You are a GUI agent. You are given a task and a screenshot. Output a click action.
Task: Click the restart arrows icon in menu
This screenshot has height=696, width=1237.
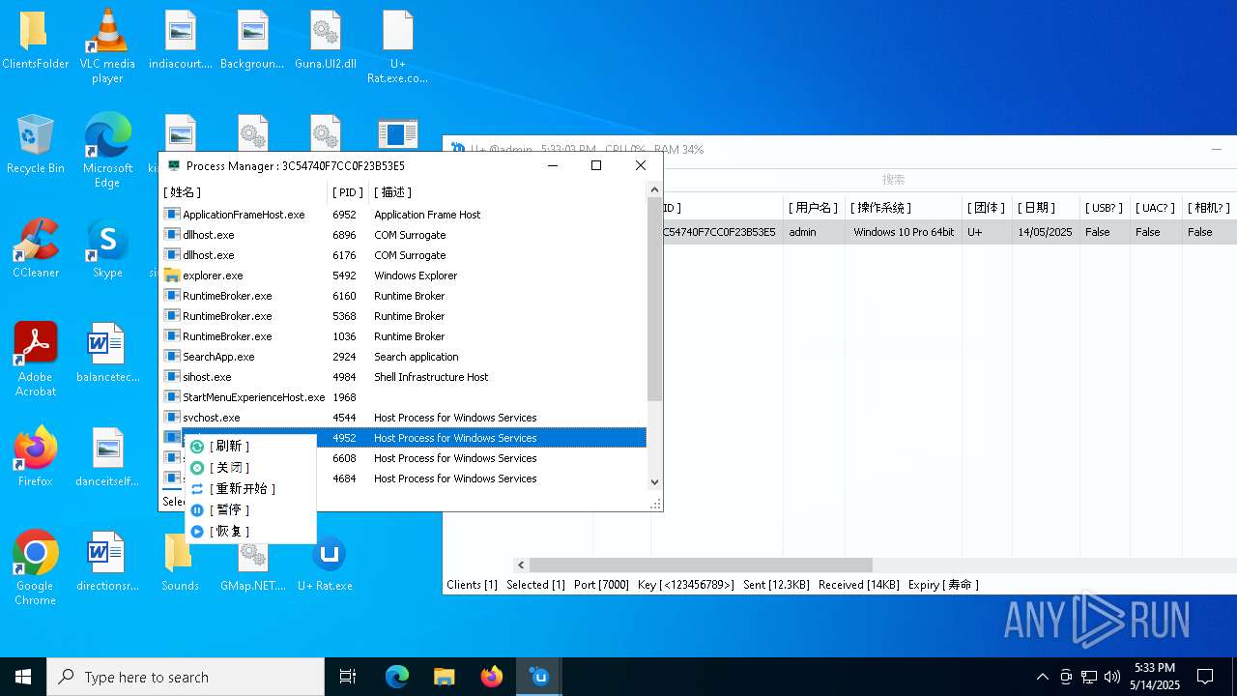[x=197, y=489]
